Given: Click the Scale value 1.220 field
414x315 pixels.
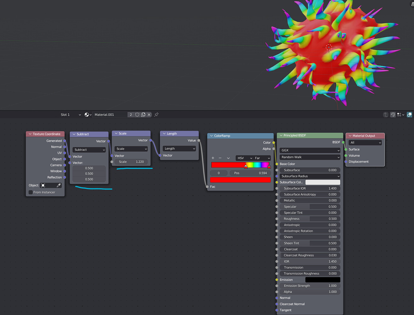Looking at the screenshot, I should [x=131, y=162].
